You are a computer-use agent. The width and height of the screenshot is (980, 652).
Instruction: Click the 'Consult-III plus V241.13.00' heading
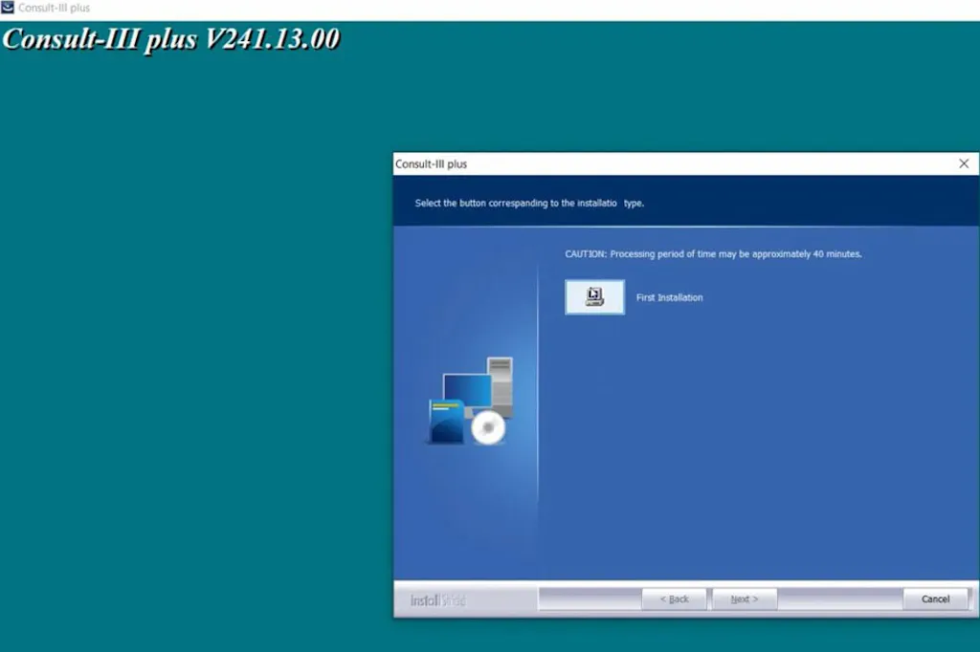coord(170,39)
